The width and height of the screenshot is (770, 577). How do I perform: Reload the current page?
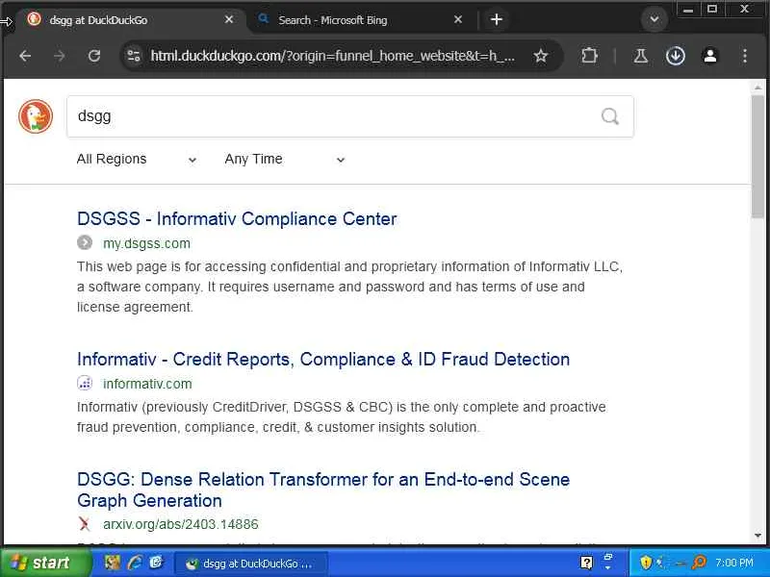94,56
